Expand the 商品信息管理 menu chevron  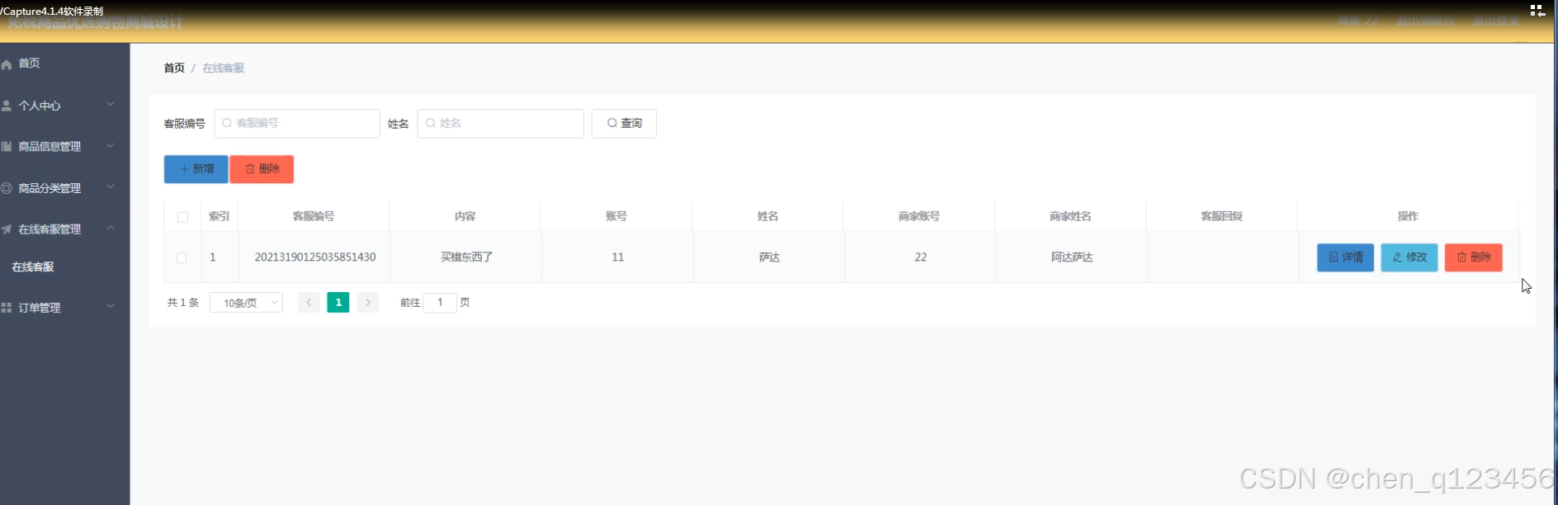click(111, 146)
